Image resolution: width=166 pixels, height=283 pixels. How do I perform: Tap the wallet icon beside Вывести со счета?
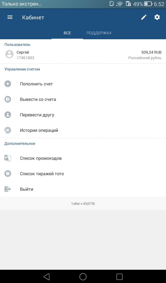point(8,99)
